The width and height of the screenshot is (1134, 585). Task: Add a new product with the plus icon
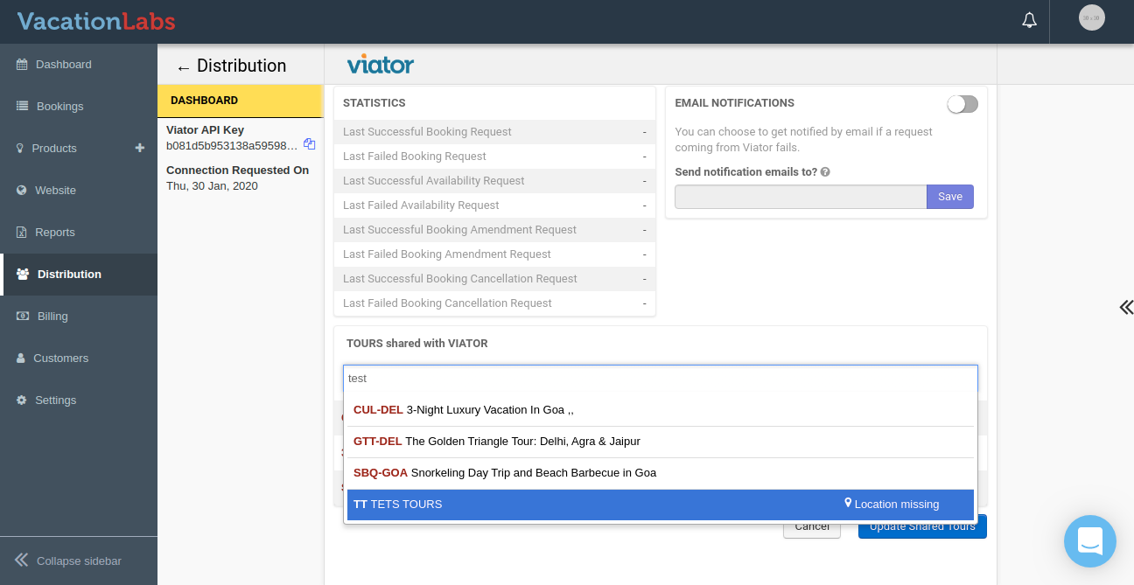click(x=139, y=148)
